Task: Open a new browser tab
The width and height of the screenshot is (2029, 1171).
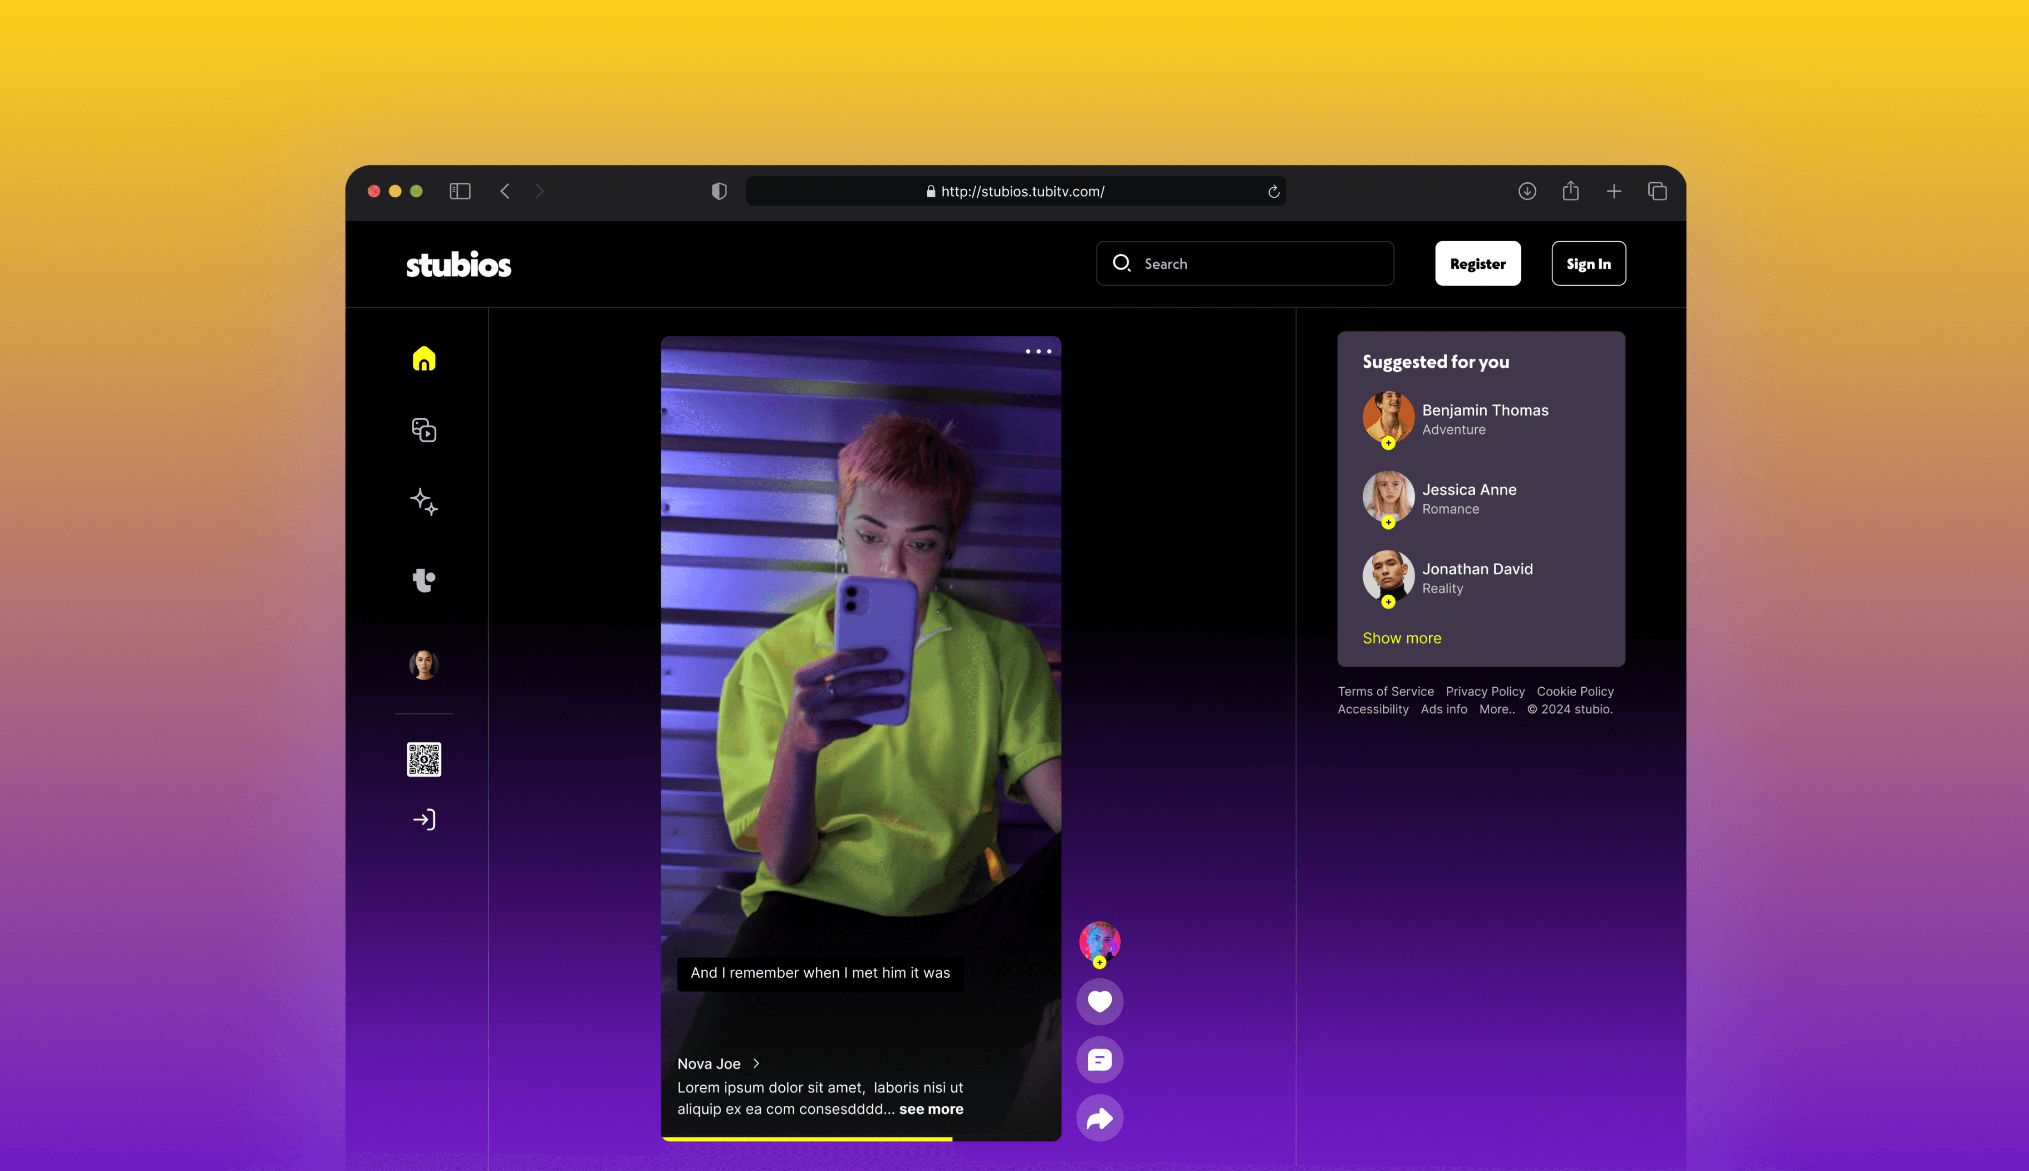Action: tap(1614, 191)
